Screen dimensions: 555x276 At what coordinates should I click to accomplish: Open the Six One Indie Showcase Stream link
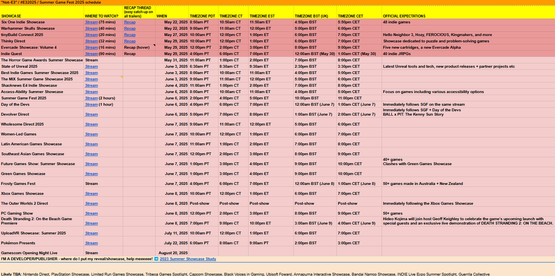click(x=91, y=22)
